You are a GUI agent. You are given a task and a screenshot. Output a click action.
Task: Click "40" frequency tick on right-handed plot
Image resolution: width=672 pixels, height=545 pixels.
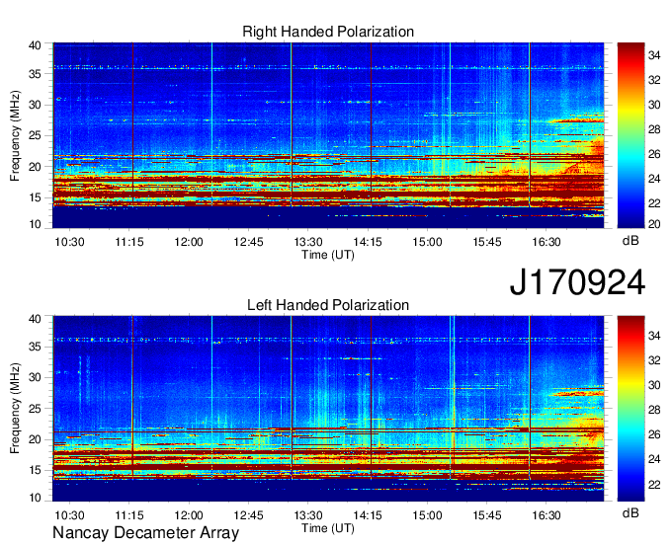pos(35,45)
